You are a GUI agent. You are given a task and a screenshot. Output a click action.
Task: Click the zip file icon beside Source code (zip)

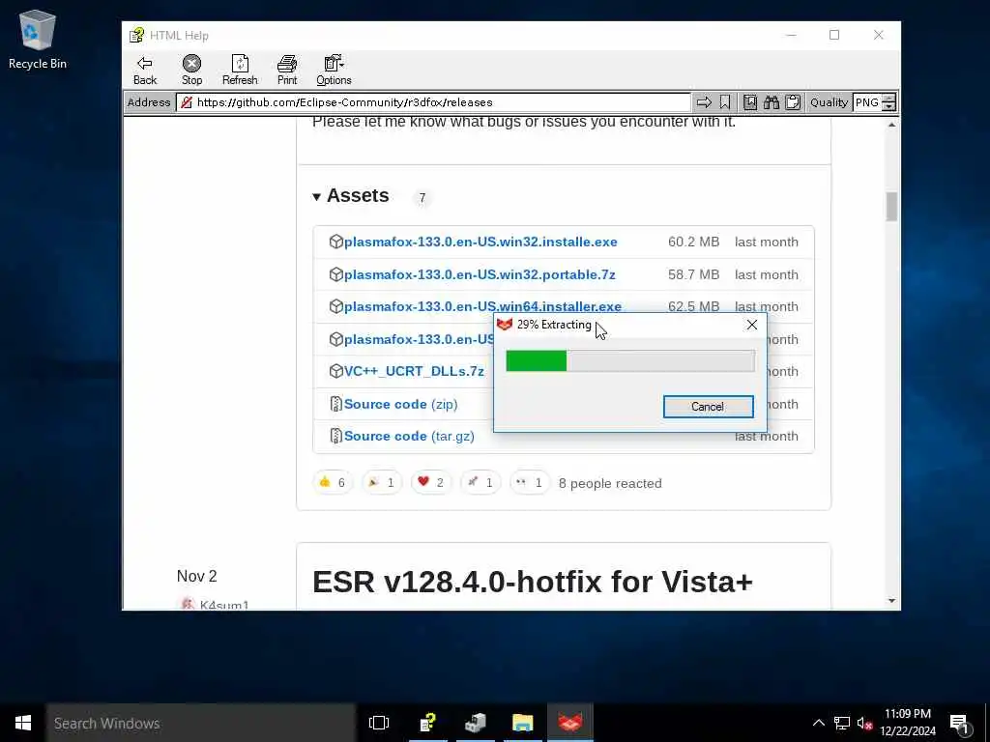click(x=335, y=404)
